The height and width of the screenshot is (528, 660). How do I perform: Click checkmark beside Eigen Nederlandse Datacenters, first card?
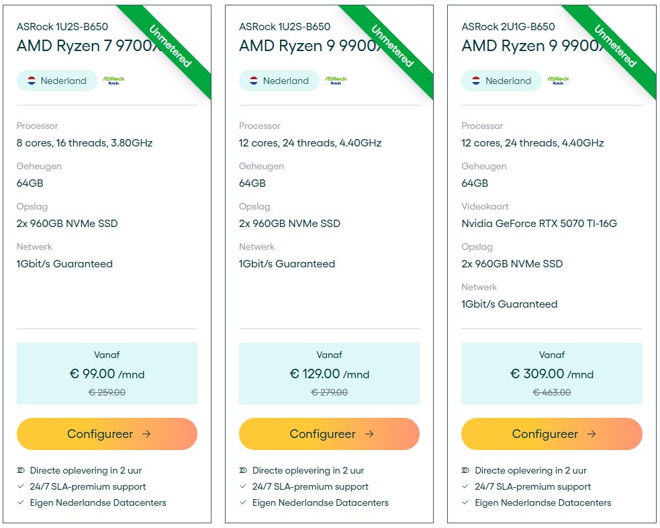tap(21, 502)
